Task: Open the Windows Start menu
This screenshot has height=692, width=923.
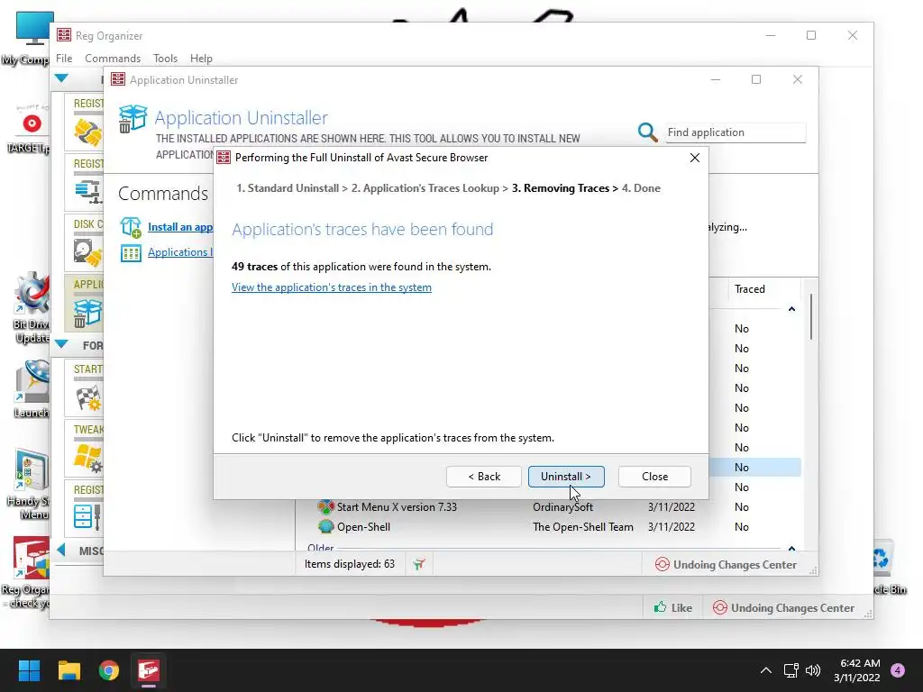Action: click(29, 670)
